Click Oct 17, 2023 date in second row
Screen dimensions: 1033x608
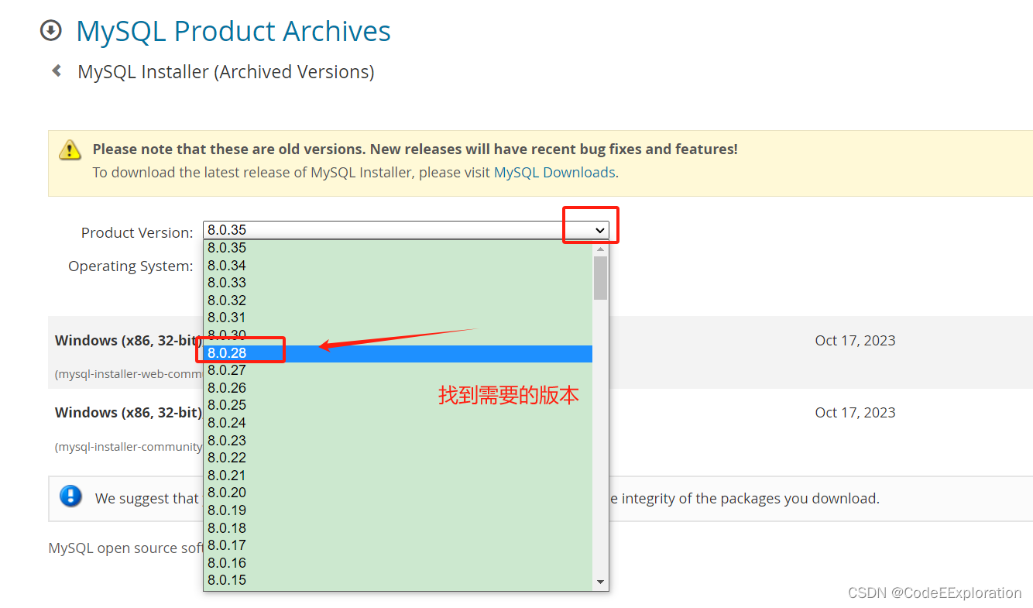pos(855,412)
